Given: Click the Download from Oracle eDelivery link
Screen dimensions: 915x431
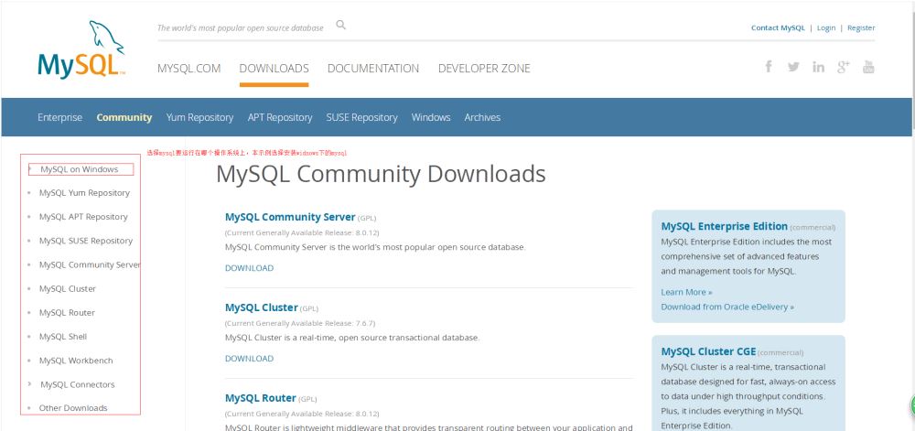Looking at the screenshot, I should click(727, 307).
